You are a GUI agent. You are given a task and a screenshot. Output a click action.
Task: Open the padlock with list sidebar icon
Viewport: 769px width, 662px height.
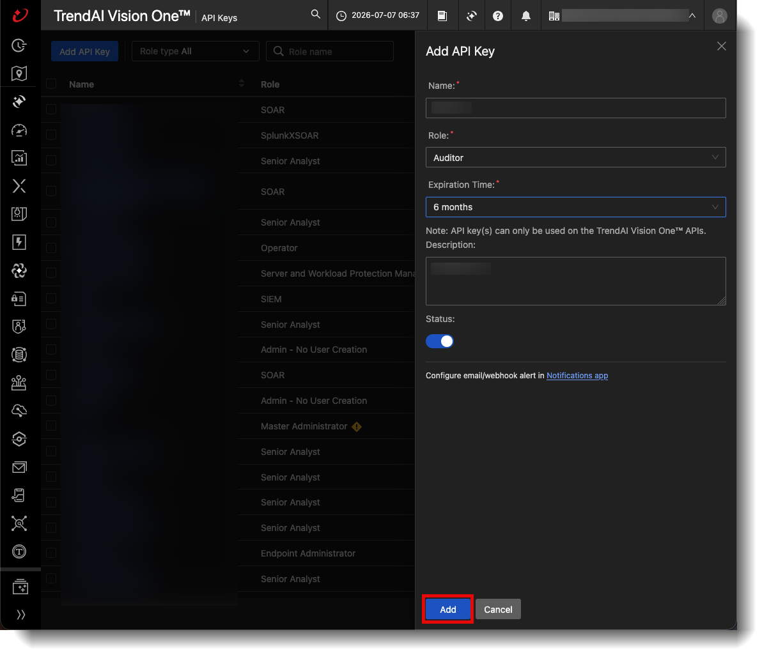pos(19,298)
